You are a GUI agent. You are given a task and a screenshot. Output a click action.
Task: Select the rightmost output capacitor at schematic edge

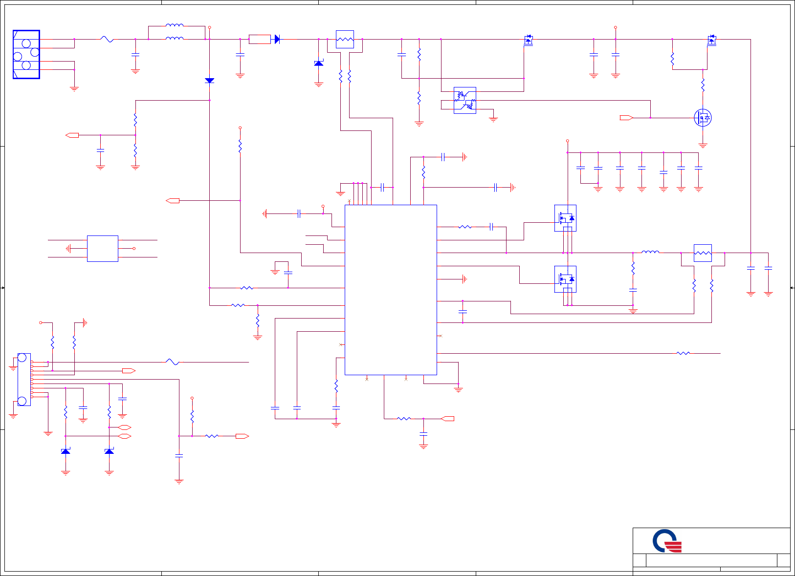pyautogui.click(x=768, y=268)
